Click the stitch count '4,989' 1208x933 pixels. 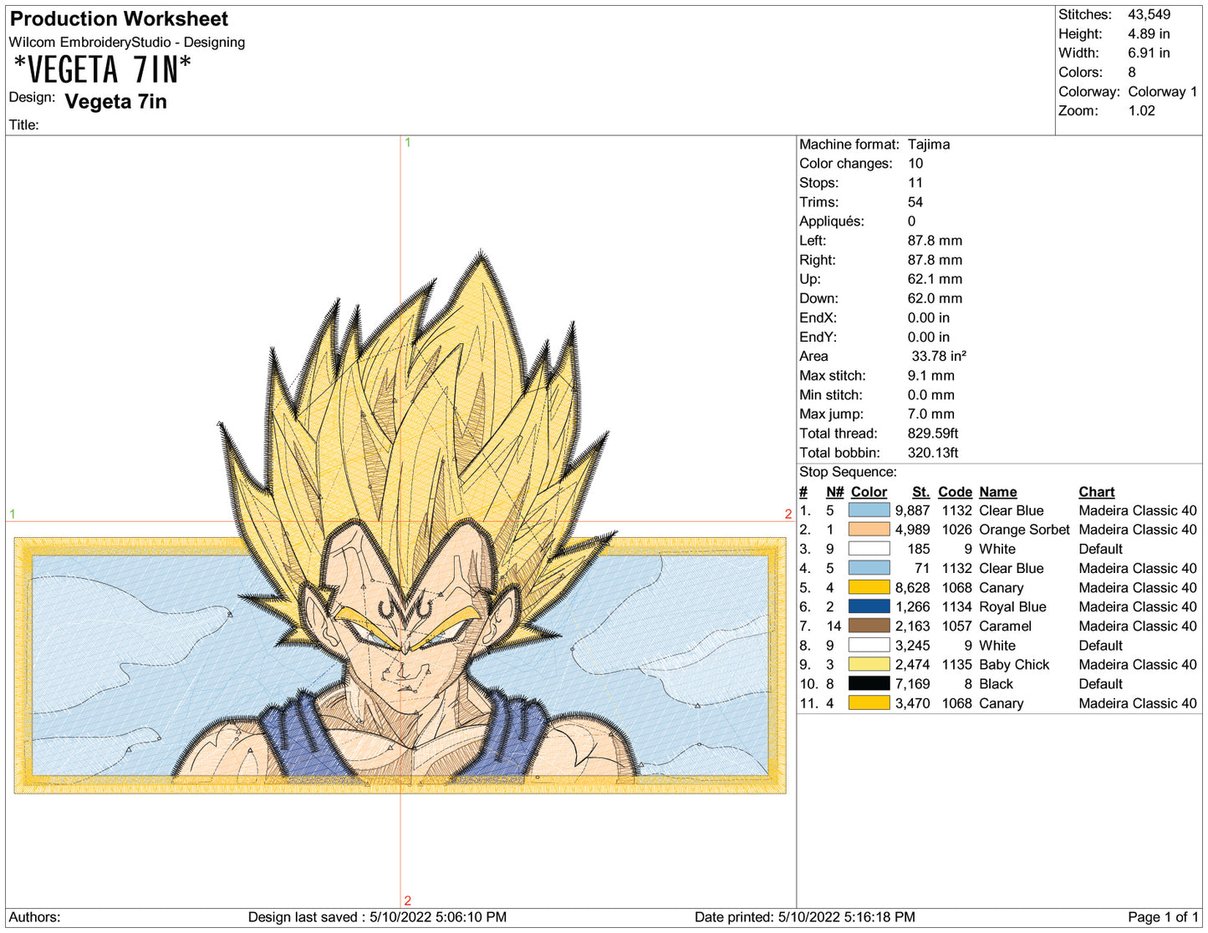pyautogui.click(x=912, y=530)
